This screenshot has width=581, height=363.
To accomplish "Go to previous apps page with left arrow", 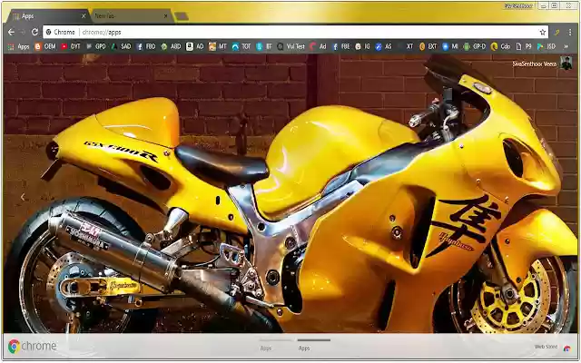I will click(23, 198).
